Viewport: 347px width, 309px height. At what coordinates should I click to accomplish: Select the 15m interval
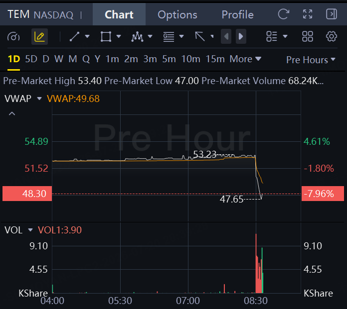(x=215, y=59)
